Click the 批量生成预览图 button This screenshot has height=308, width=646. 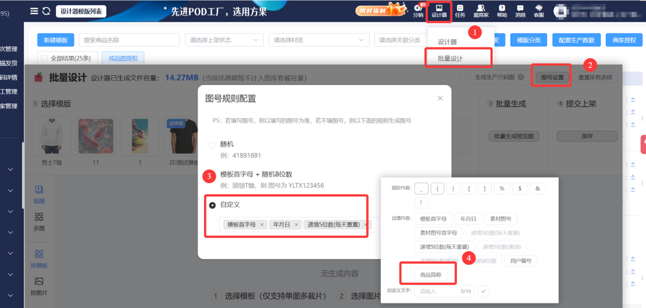click(x=514, y=136)
